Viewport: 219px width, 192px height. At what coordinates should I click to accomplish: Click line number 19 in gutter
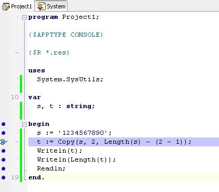(x=15, y=177)
